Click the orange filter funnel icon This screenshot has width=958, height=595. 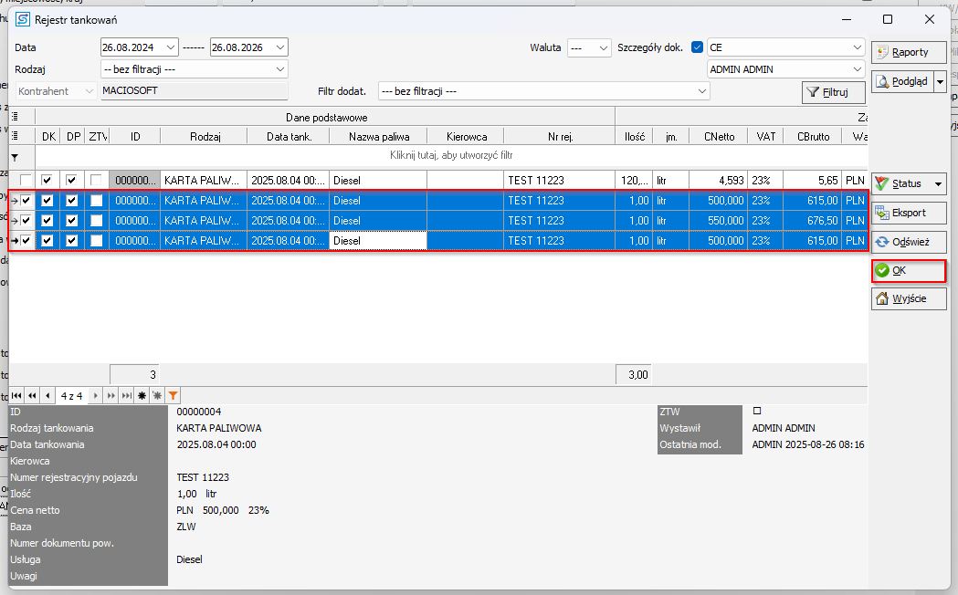(174, 396)
